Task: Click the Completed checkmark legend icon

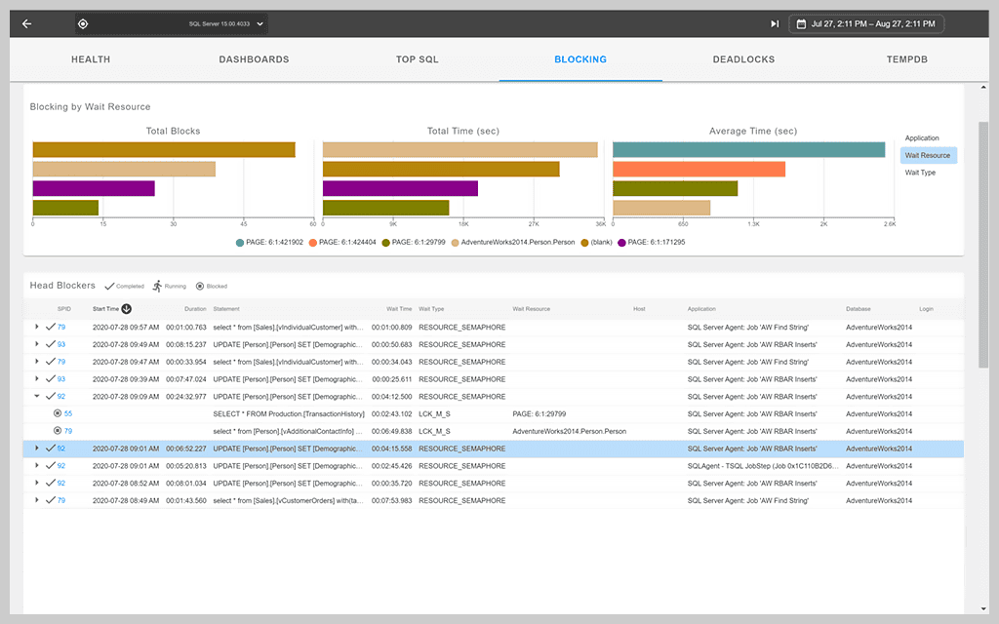Action: click(x=107, y=286)
